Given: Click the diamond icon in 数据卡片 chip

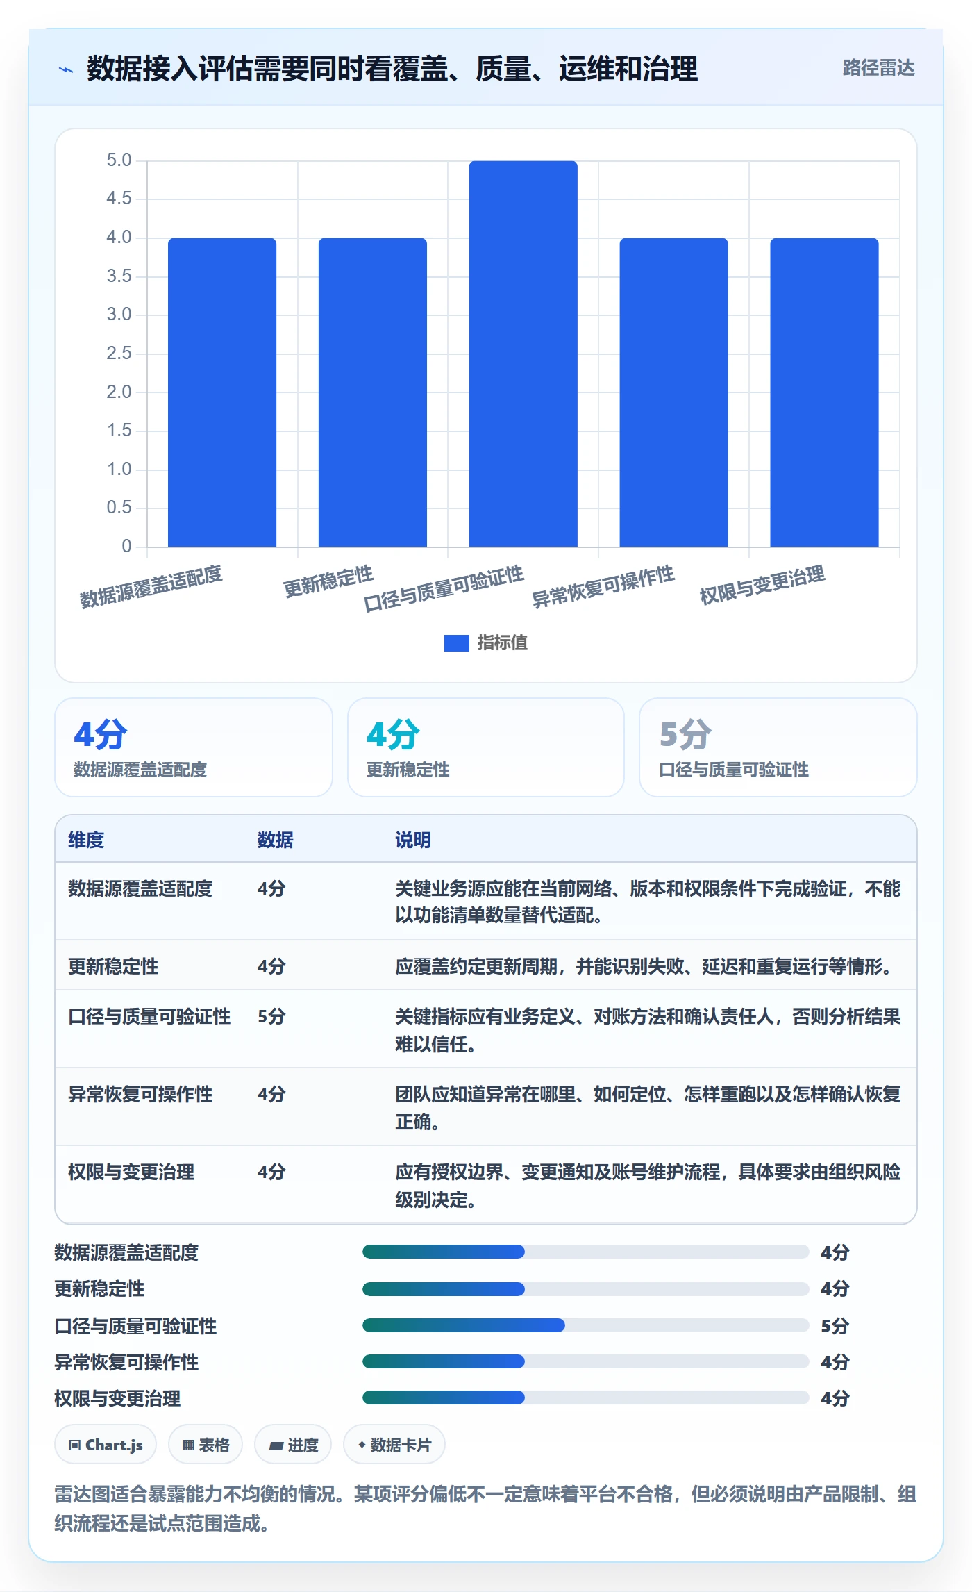Looking at the screenshot, I should click(362, 1445).
